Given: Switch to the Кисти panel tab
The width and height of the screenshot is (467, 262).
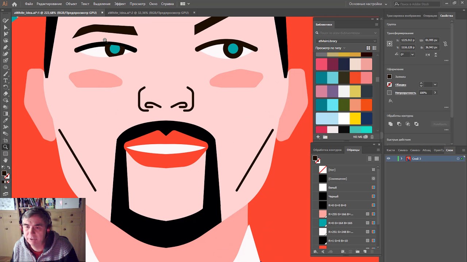Looking at the screenshot, I should [x=391, y=150].
